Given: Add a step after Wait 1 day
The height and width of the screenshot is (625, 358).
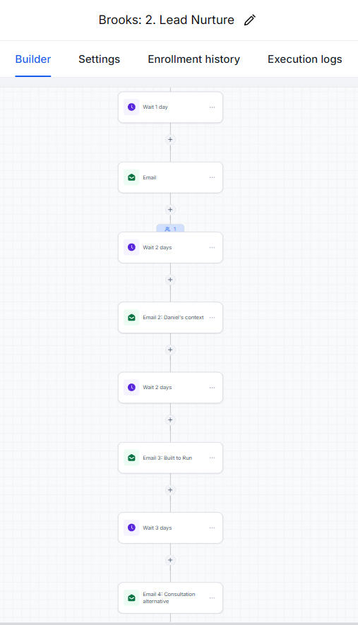Looking at the screenshot, I should 170,140.
